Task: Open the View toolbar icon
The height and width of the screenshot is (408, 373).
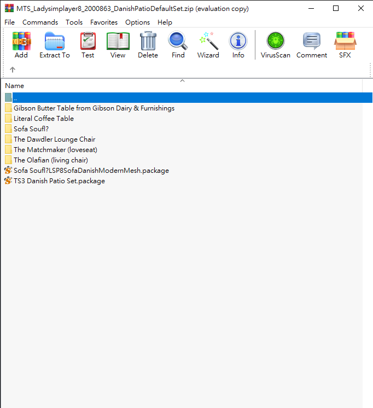Action: coord(118,45)
